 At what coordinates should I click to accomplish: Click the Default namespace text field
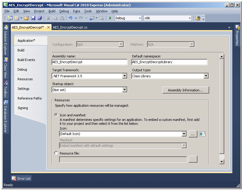coord(169,62)
